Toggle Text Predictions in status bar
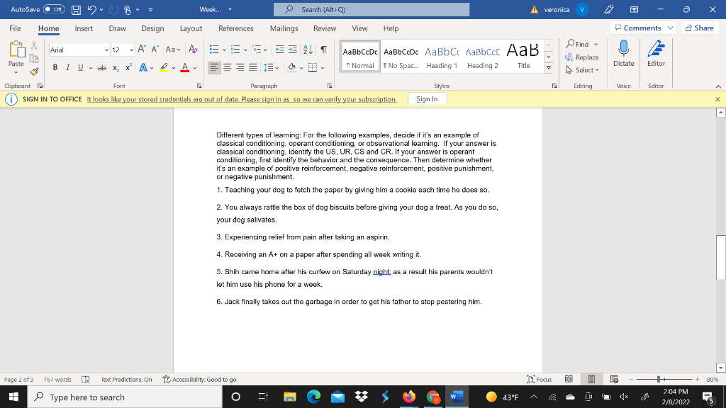This screenshot has height=408, width=726. pyautogui.click(x=127, y=379)
